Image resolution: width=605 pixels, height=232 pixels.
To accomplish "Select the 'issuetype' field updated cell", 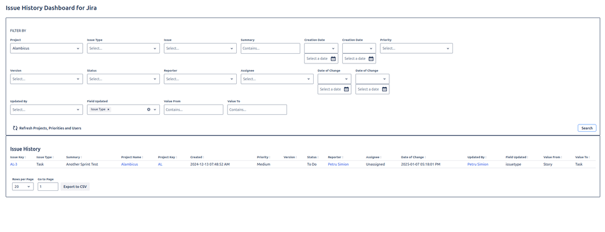I will (514, 164).
